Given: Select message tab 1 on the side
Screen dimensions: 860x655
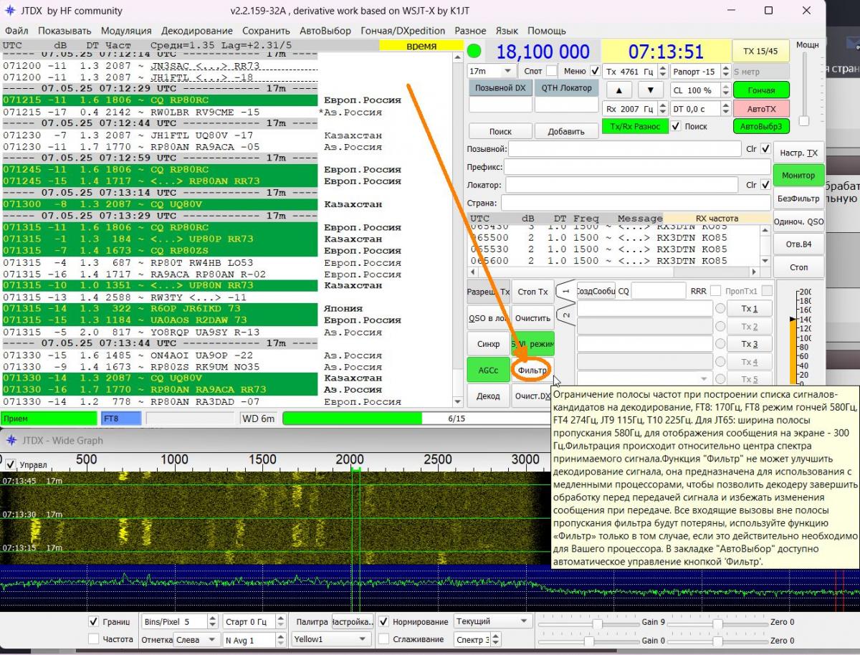Looking at the screenshot, I should pos(566,292).
